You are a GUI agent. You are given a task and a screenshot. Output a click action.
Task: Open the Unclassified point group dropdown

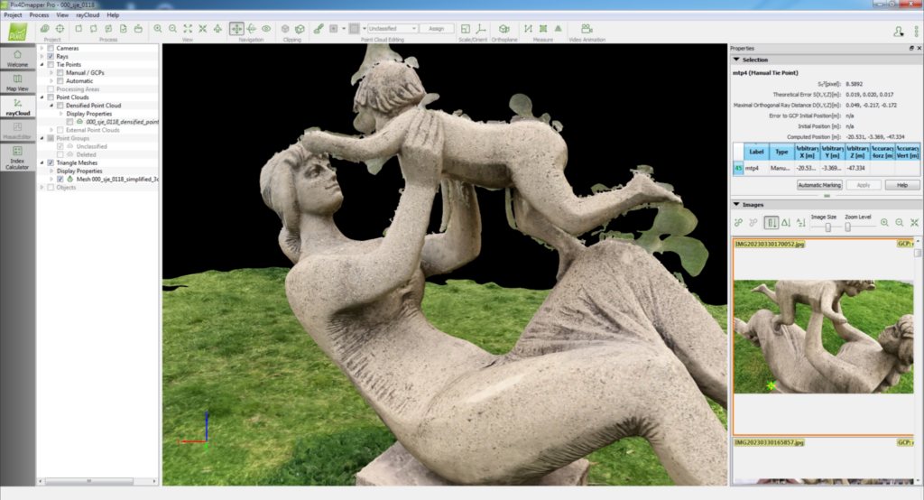coord(393,29)
